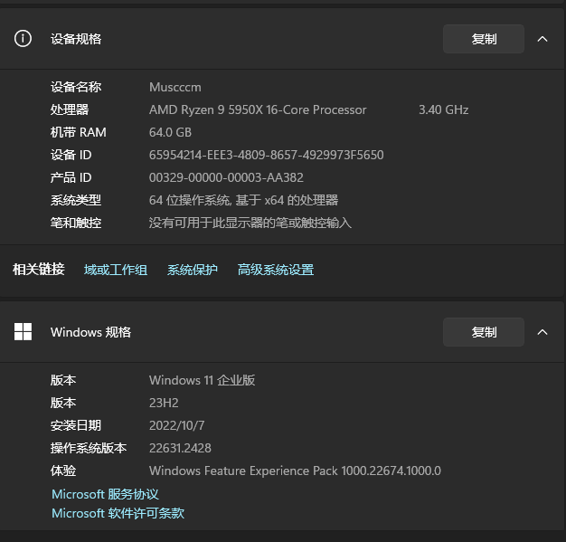566x542 pixels.
Task: Select the 64.0 GB RAM value
Action: [170, 132]
